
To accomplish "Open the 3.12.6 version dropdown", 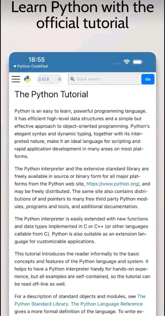I will click(x=49, y=79).
